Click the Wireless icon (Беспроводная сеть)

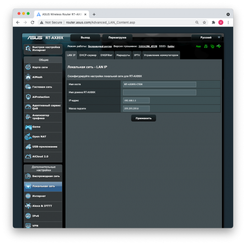(28, 176)
